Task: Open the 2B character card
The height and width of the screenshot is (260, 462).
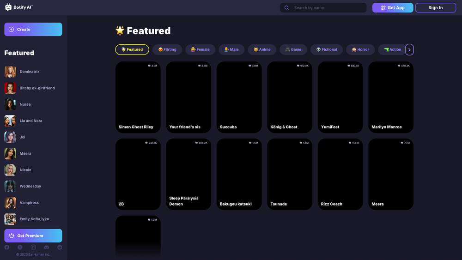Action: coord(138,174)
